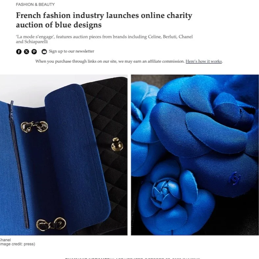This screenshot has height=259, width=259.
Task: Open the 'Sign up to our newsletter' link
Action: click(x=71, y=51)
